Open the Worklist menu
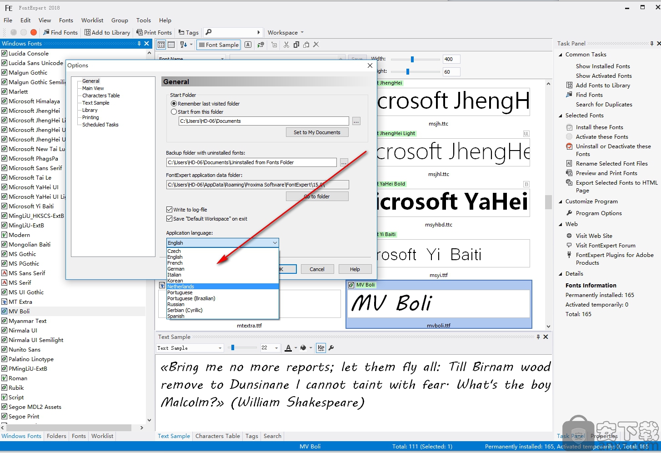 pyautogui.click(x=92, y=20)
